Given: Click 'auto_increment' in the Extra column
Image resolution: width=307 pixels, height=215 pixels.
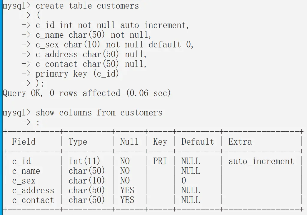Looking at the screenshot, I should click(x=261, y=161).
